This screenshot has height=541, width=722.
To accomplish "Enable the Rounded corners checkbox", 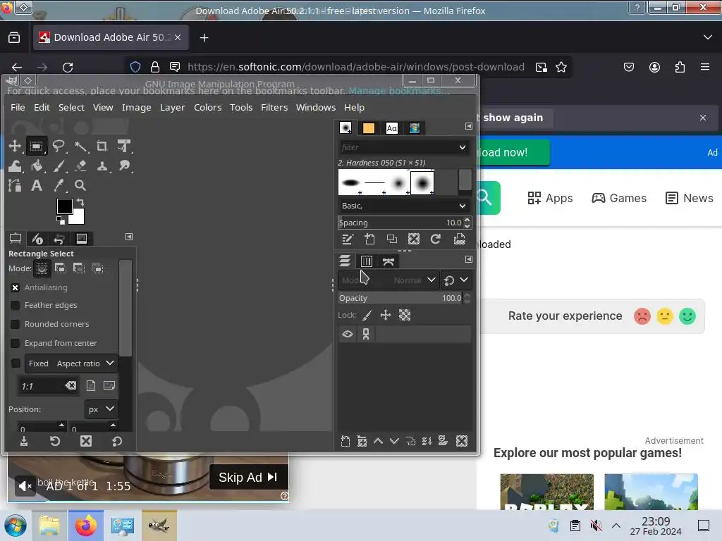I will 16,324.
